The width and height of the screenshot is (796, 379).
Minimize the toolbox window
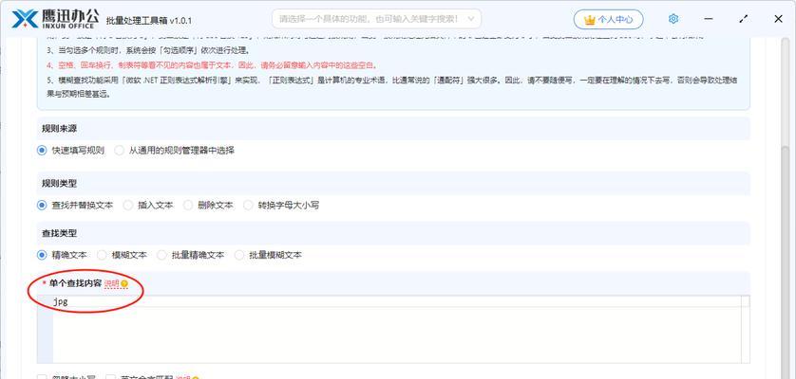coord(709,19)
